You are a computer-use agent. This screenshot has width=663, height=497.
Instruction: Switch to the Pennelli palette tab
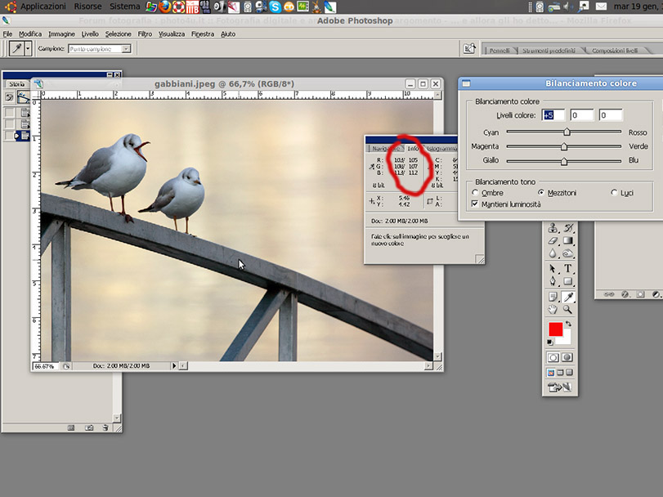[x=499, y=50]
